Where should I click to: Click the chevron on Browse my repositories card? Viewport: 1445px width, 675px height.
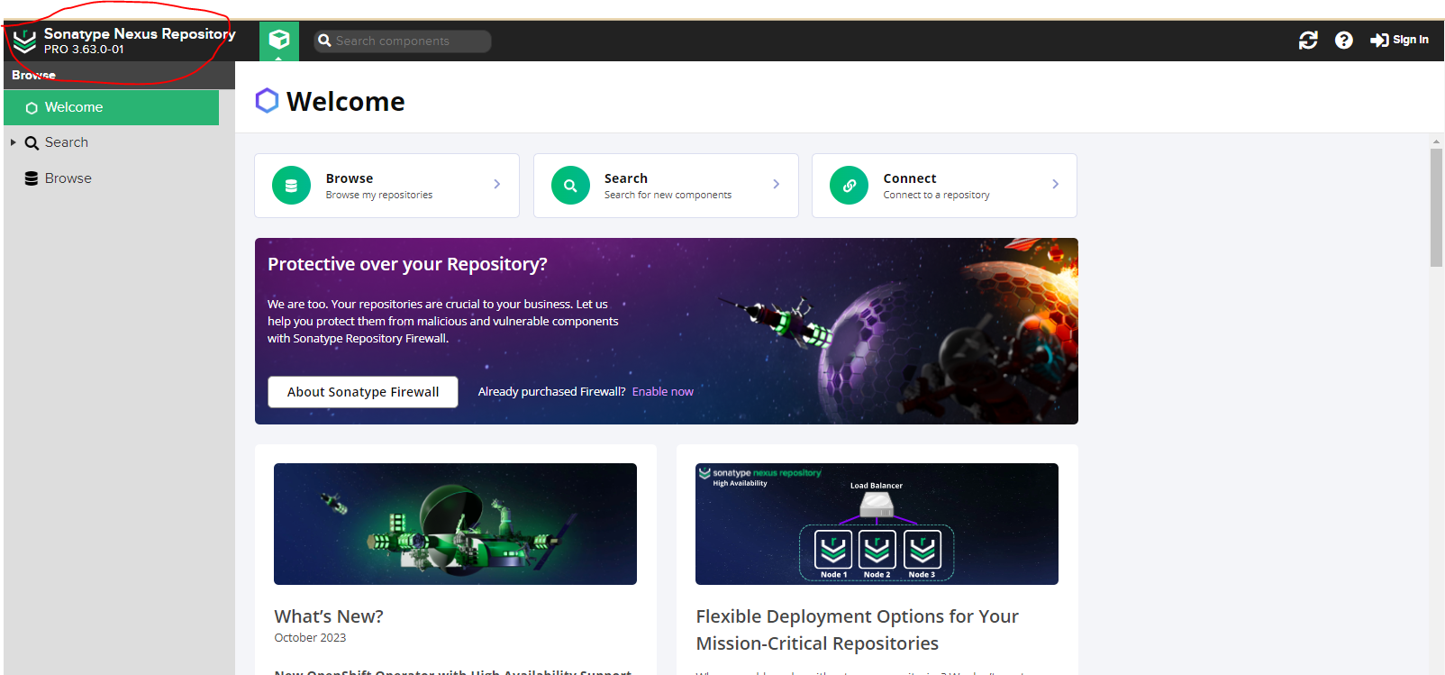point(496,185)
